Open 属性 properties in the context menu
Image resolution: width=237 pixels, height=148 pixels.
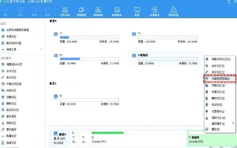point(220,129)
